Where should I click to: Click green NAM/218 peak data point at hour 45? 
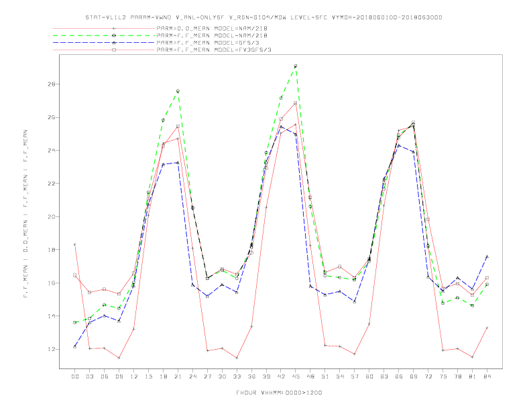click(x=296, y=66)
